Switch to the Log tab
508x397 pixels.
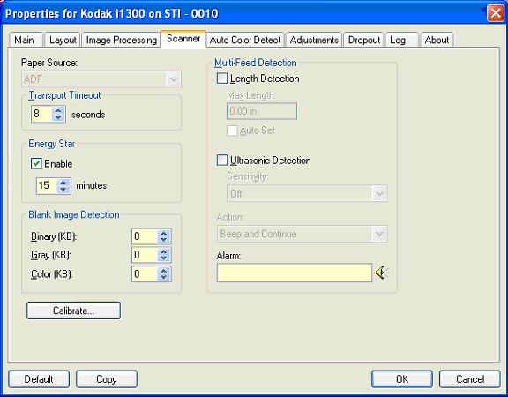[401, 41]
